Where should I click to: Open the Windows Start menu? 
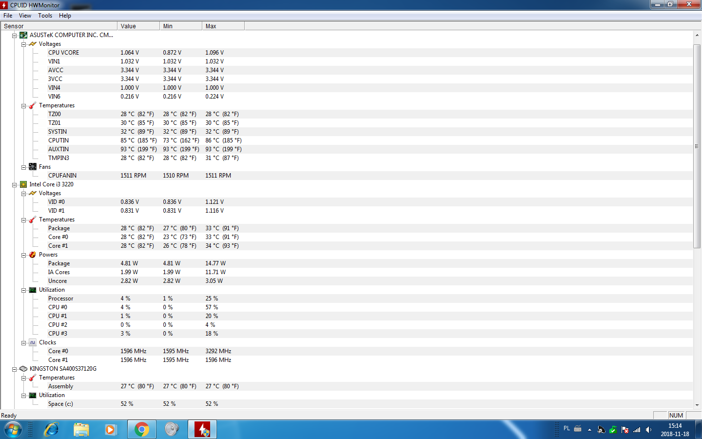coord(13,430)
